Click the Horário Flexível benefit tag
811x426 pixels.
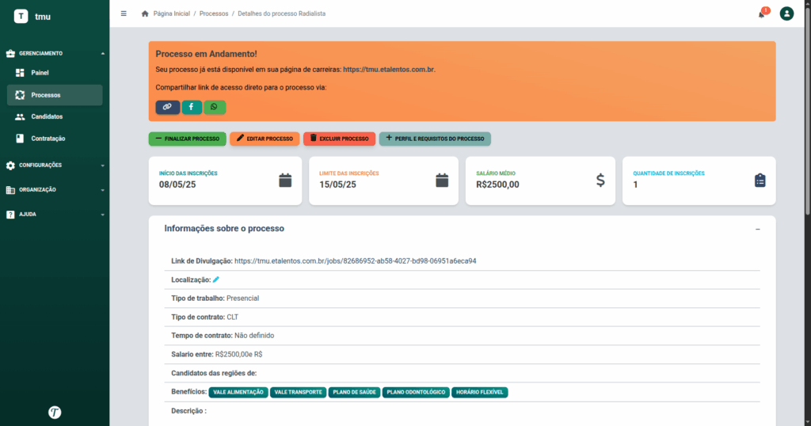[479, 393]
